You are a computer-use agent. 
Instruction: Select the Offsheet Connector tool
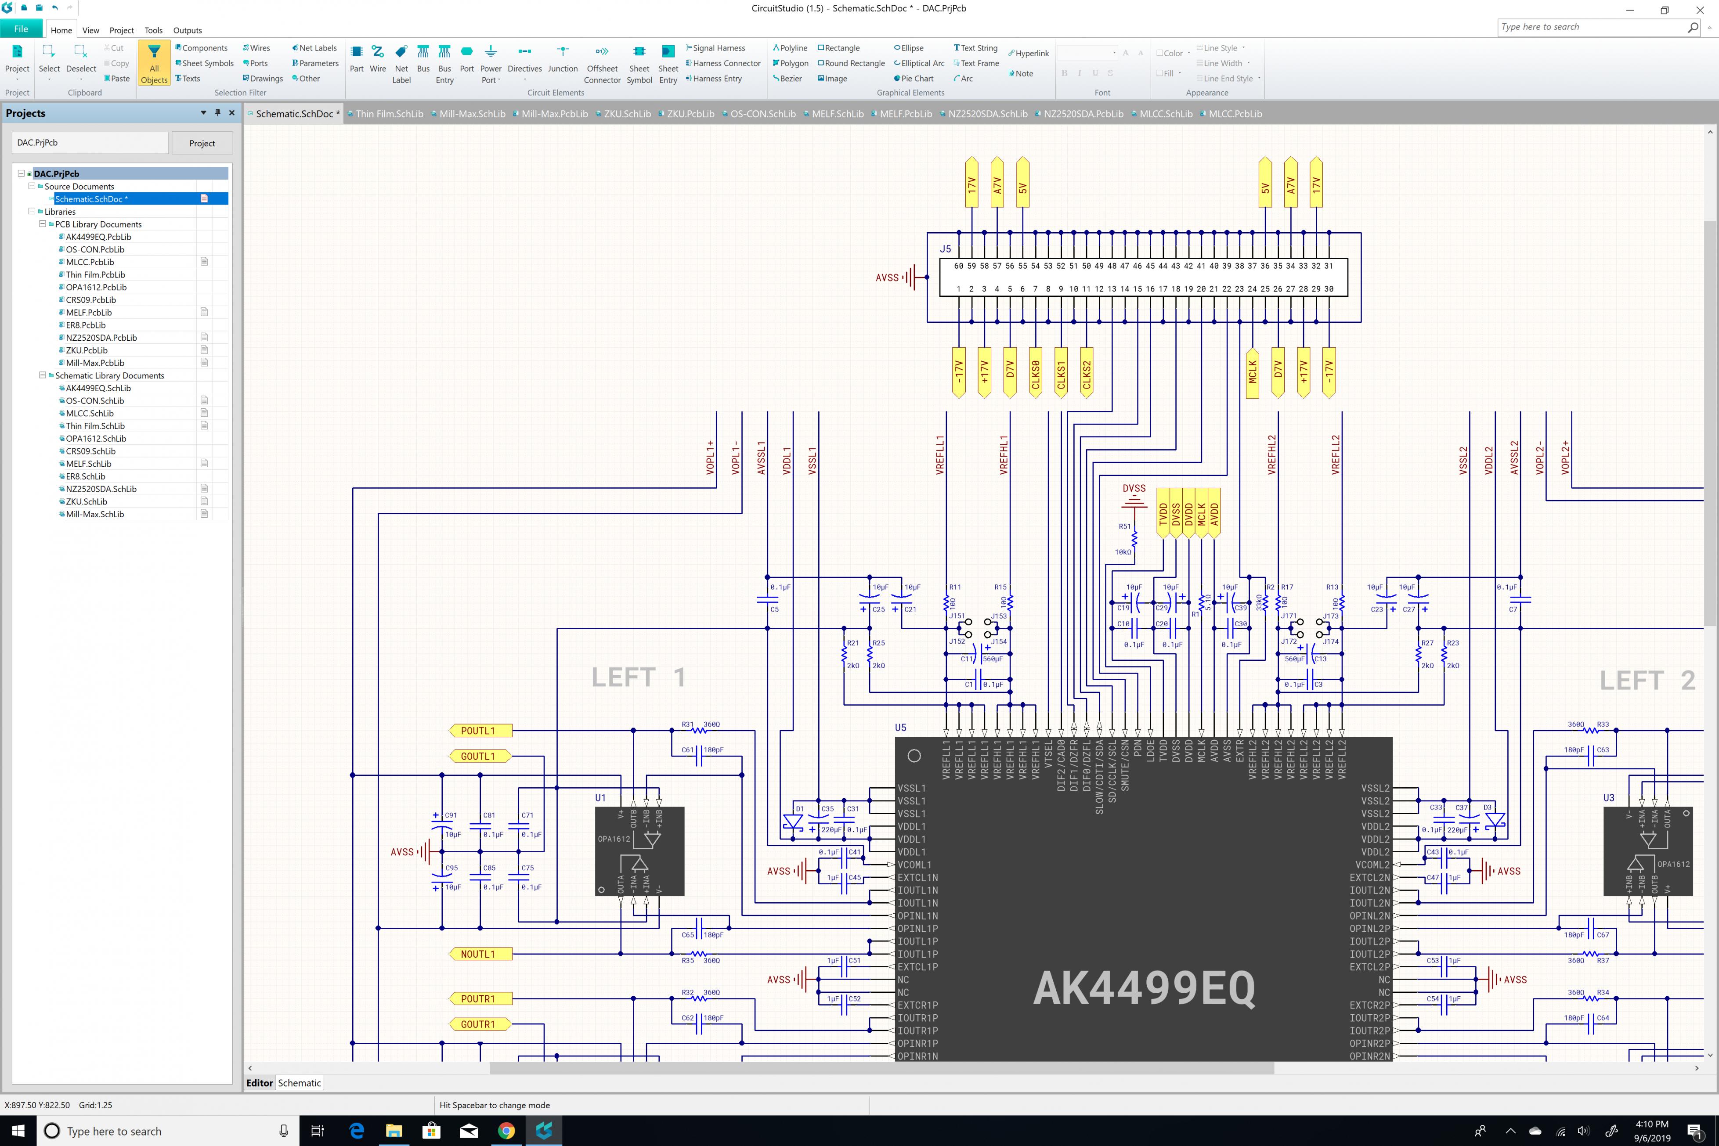coord(602,64)
